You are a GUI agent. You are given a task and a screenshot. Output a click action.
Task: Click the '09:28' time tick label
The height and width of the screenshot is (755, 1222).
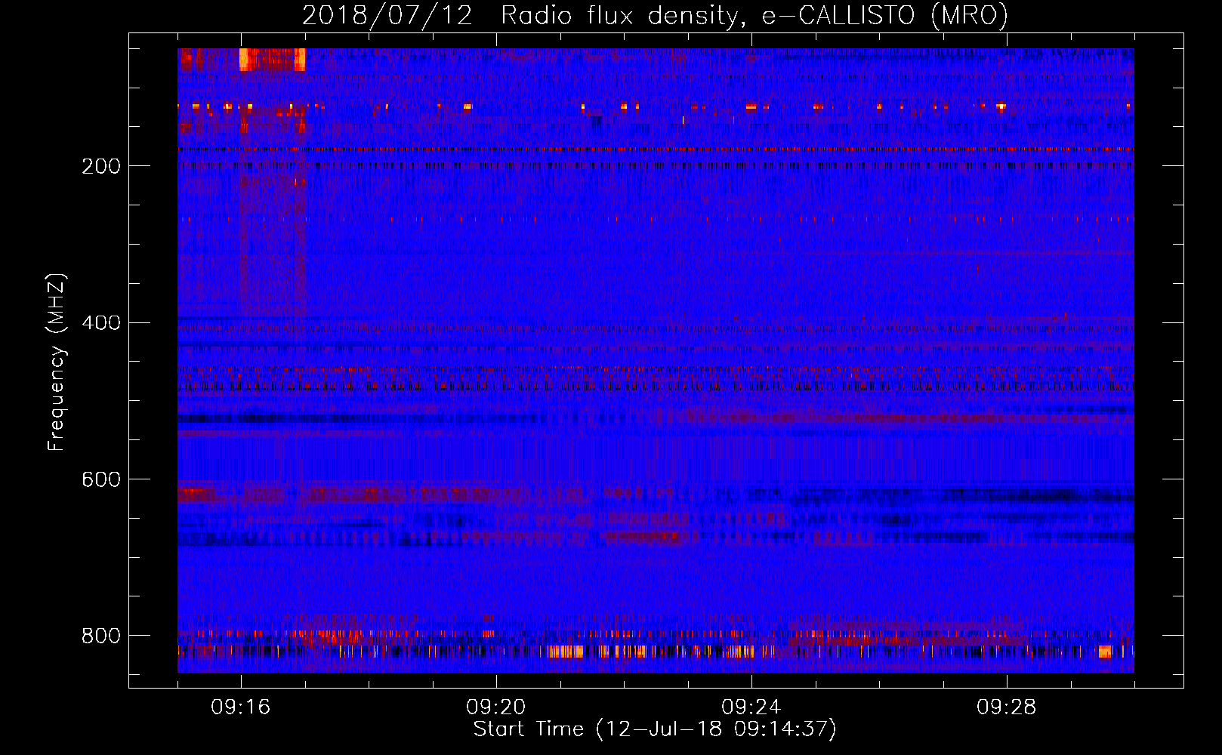(x=1007, y=707)
